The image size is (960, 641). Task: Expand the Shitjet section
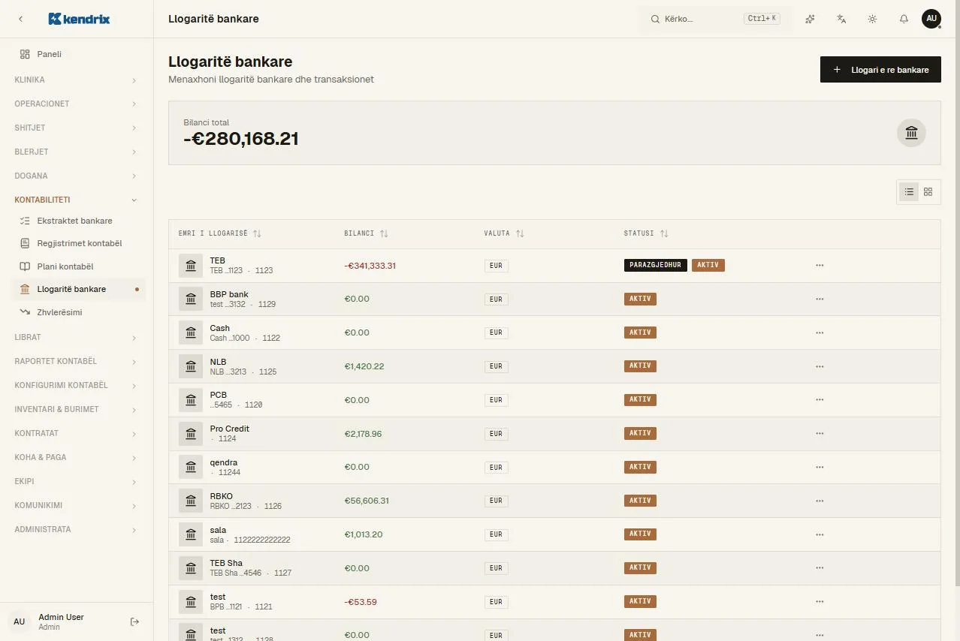(76, 128)
